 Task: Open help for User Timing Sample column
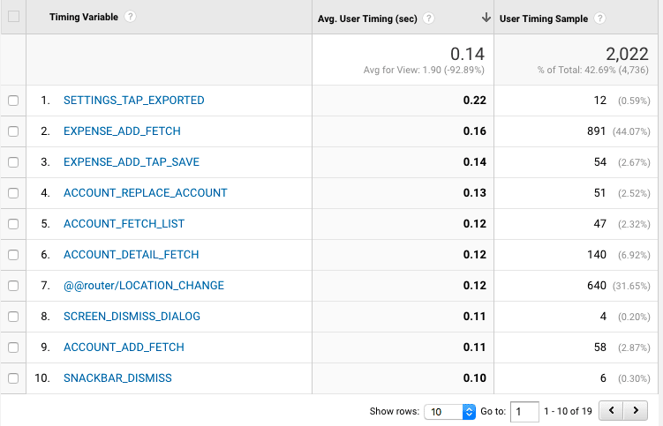(599, 19)
